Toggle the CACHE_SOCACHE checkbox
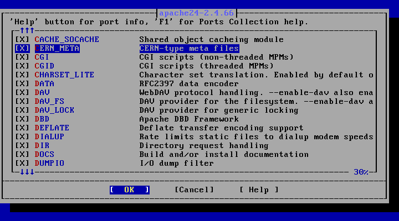 pyautogui.click(x=22, y=40)
